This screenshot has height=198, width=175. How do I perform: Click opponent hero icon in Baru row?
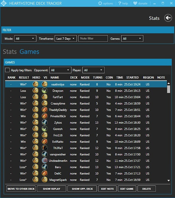click(45, 167)
